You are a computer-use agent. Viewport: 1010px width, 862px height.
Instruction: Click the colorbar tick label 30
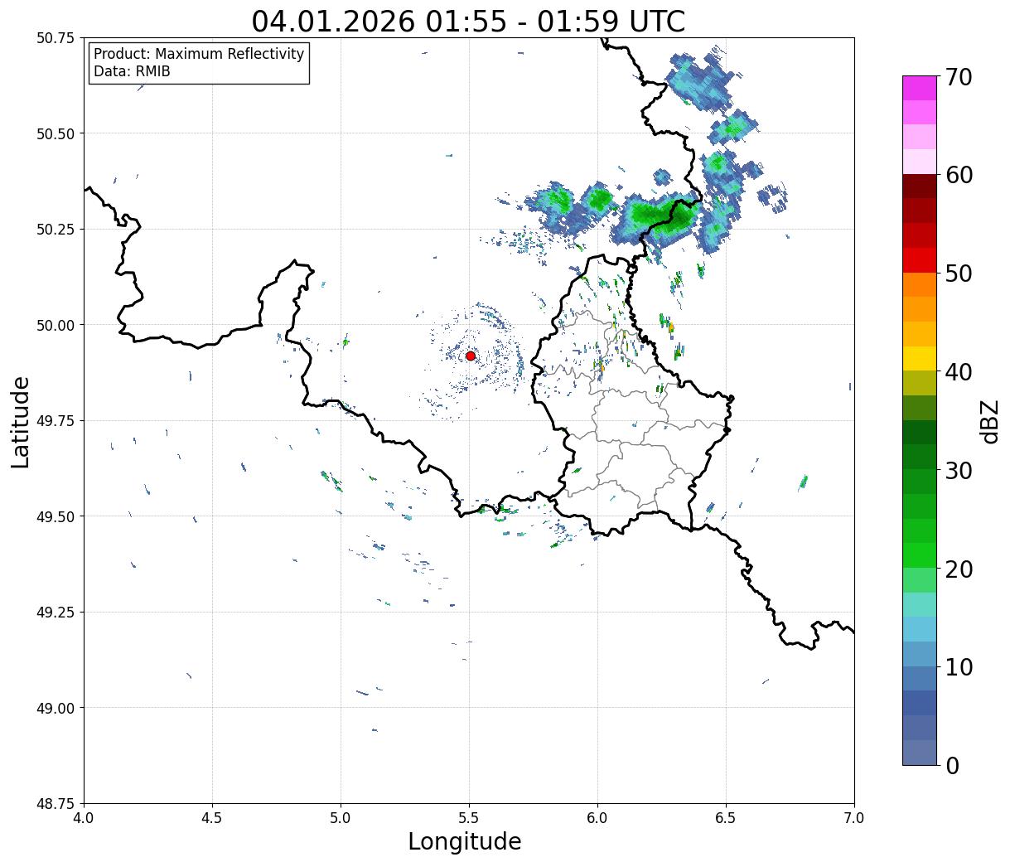tap(958, 471)
